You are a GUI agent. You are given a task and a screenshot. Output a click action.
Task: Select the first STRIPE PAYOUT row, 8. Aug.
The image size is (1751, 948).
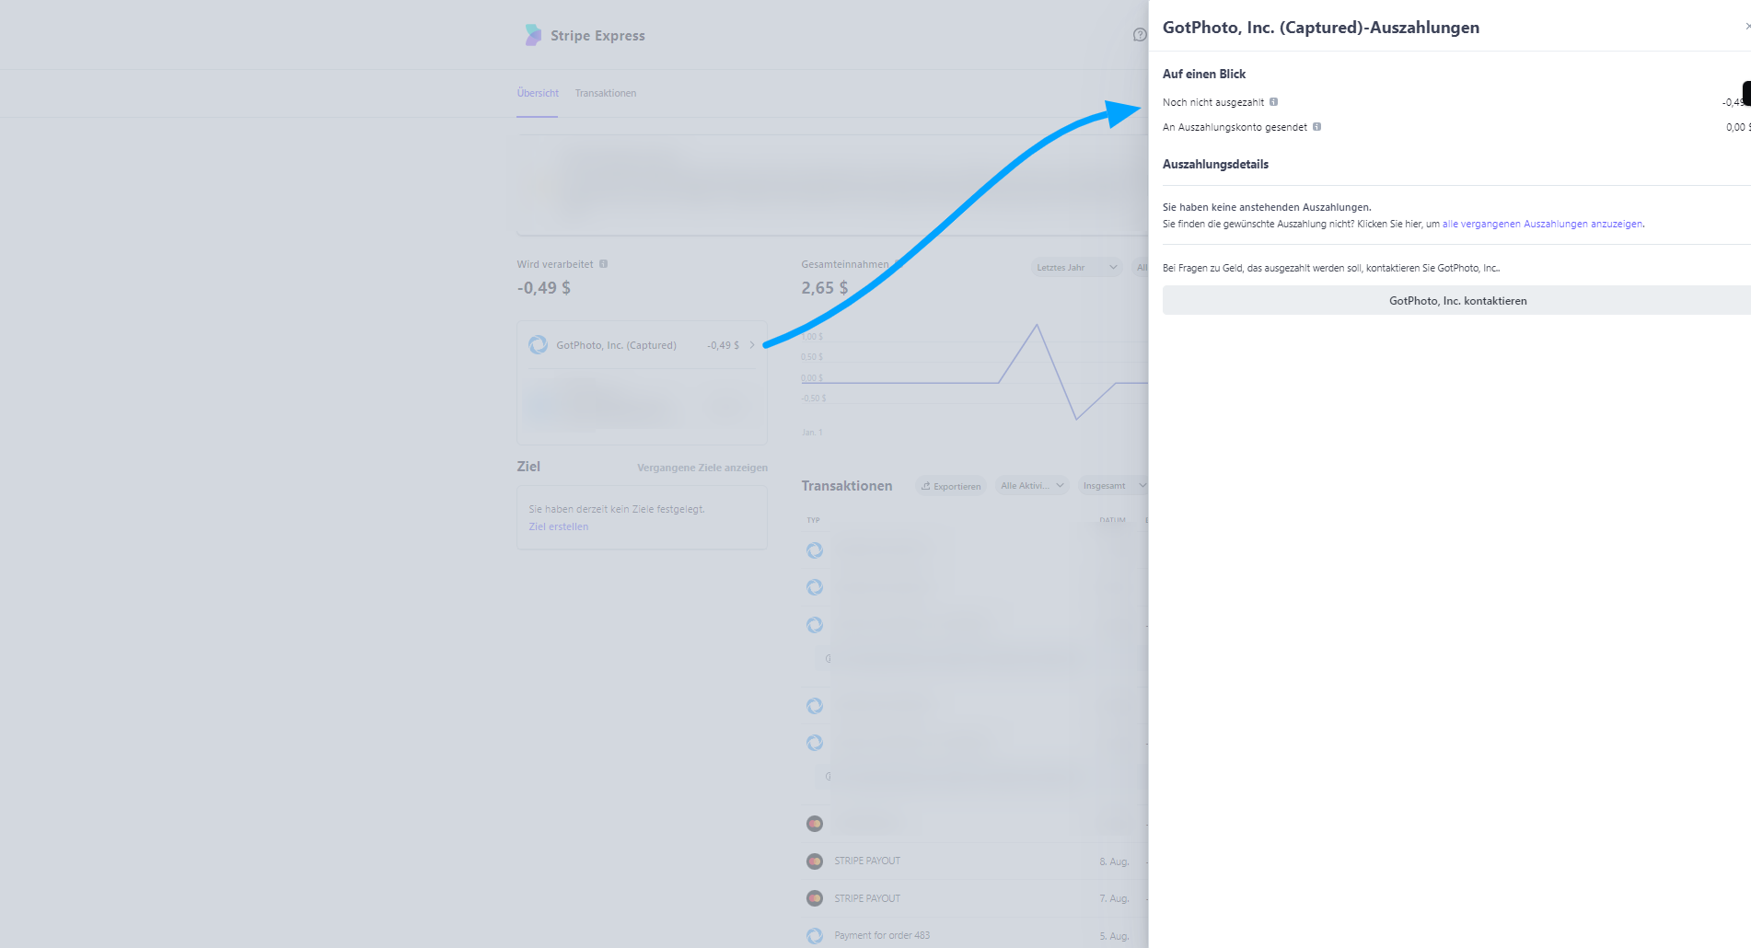(x=976, y=861)
